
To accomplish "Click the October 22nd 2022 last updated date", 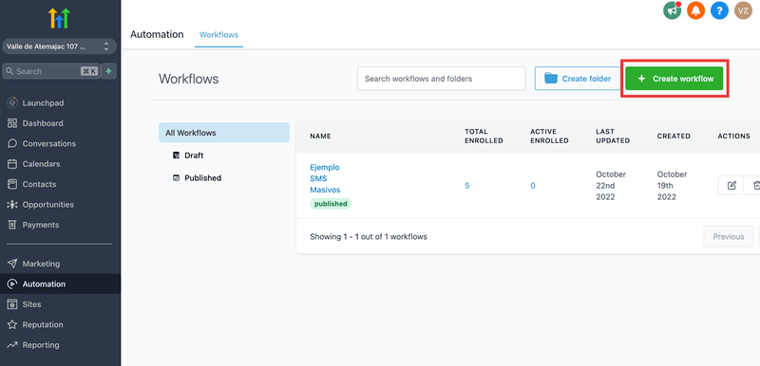I will (x=611, y=186).
